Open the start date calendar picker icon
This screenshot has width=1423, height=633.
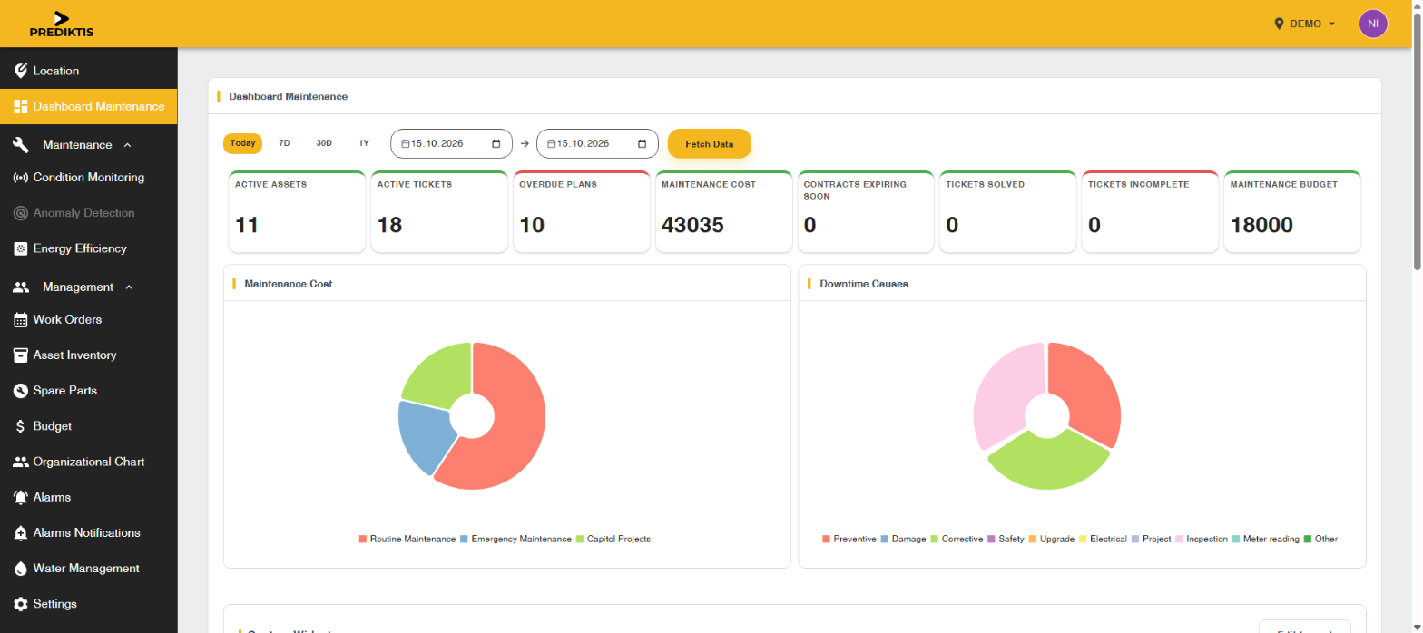pos(496,144)
